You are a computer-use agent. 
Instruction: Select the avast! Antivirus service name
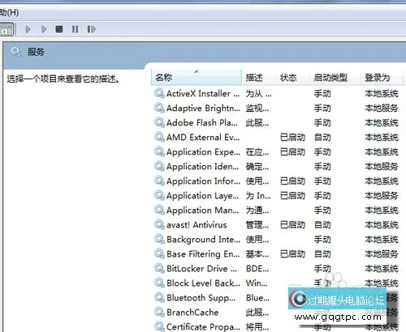(197, 224)
